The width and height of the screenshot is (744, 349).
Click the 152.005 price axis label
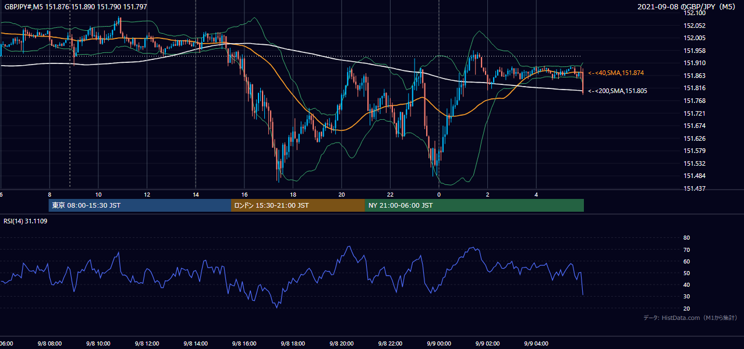(x=695, y=38)
